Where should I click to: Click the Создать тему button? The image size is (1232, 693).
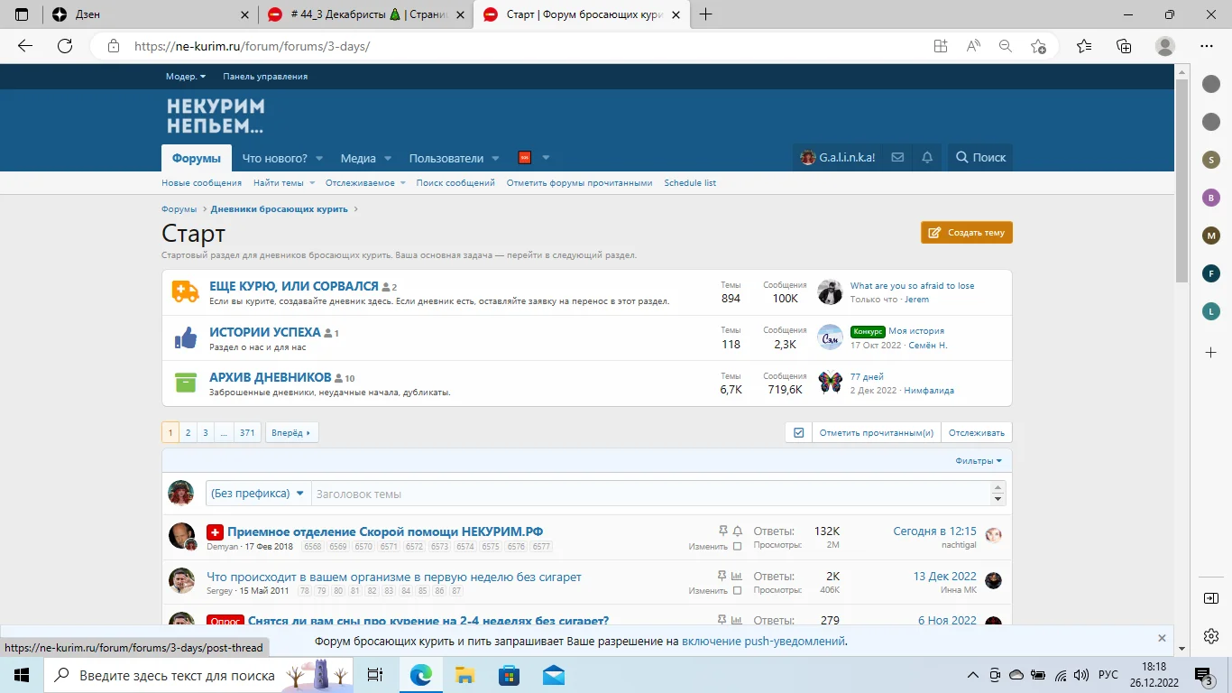click(x=967, y=233)
